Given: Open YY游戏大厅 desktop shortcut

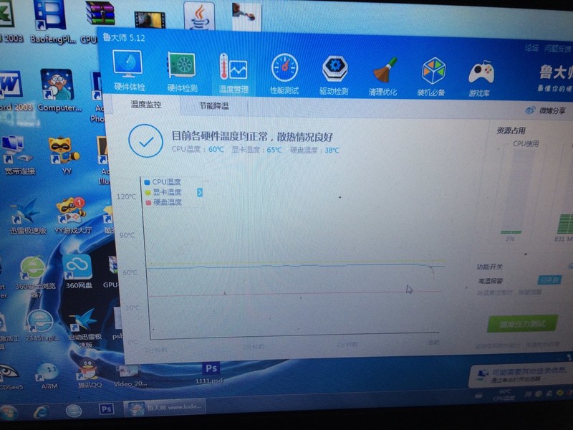Looking at the screenshot, I should 72,216.
